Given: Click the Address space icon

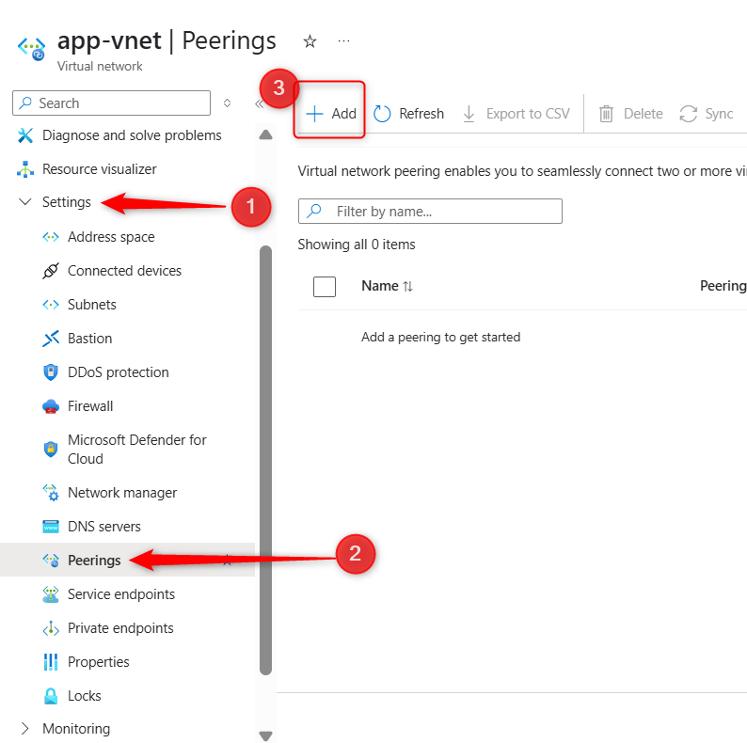Looking at the screenshot, I should click(x=51, y=237).
